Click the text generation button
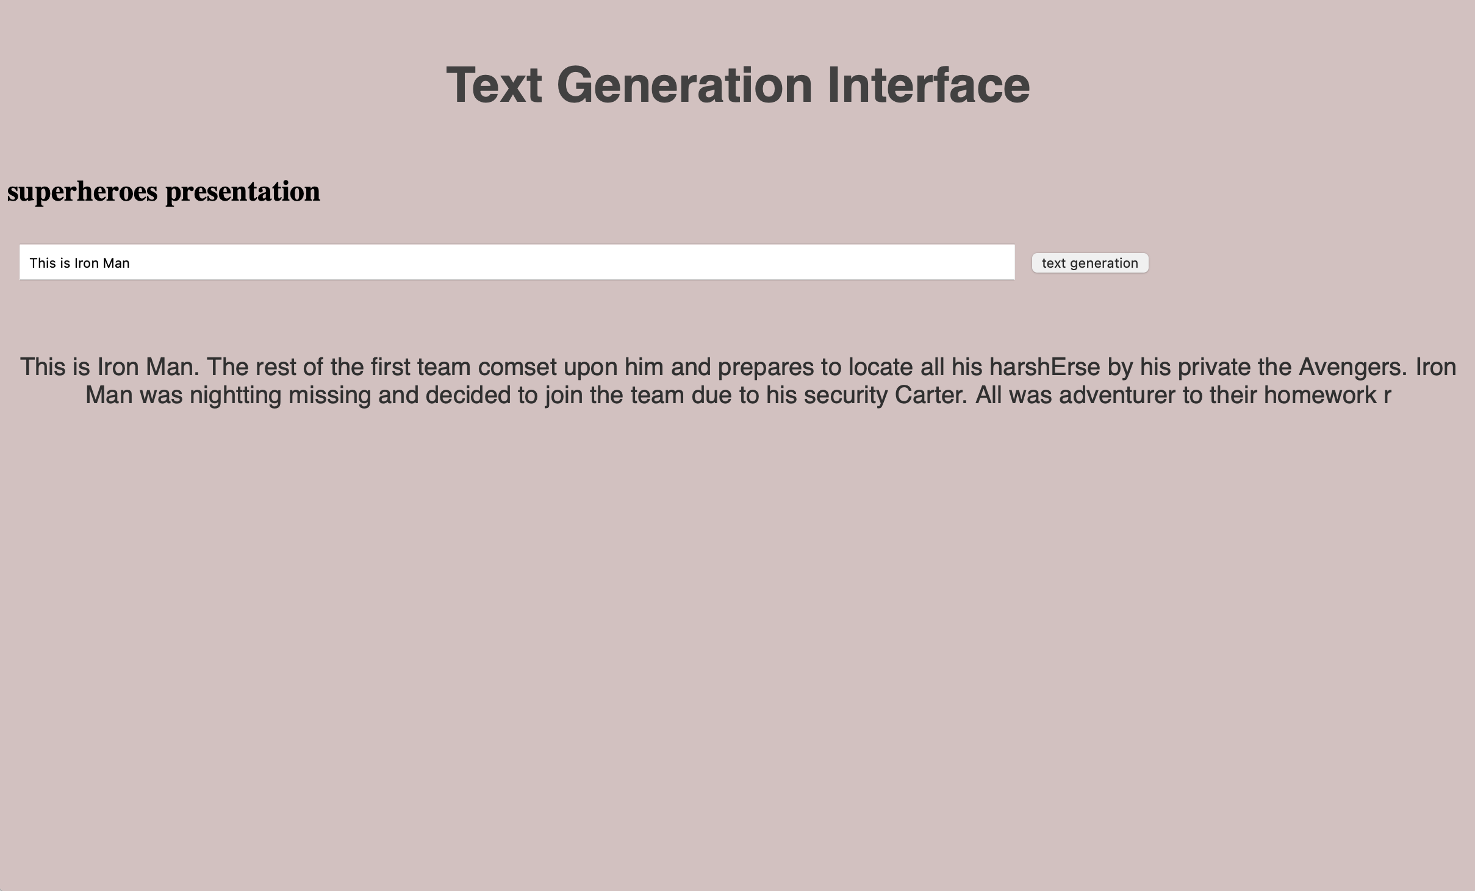This screenshot has height=891, width=1475. (x=1089, y=263)
